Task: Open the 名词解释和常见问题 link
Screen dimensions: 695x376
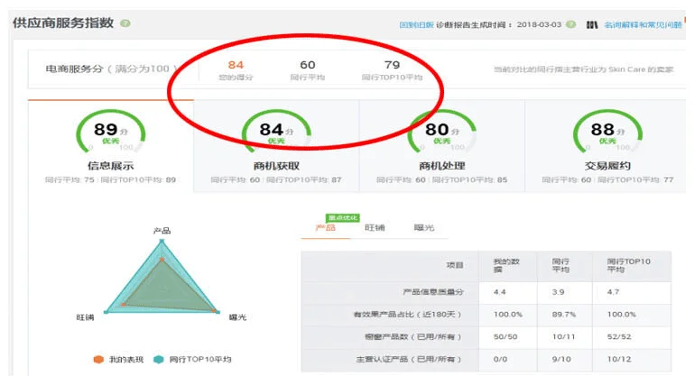Action: click(643, 25)
